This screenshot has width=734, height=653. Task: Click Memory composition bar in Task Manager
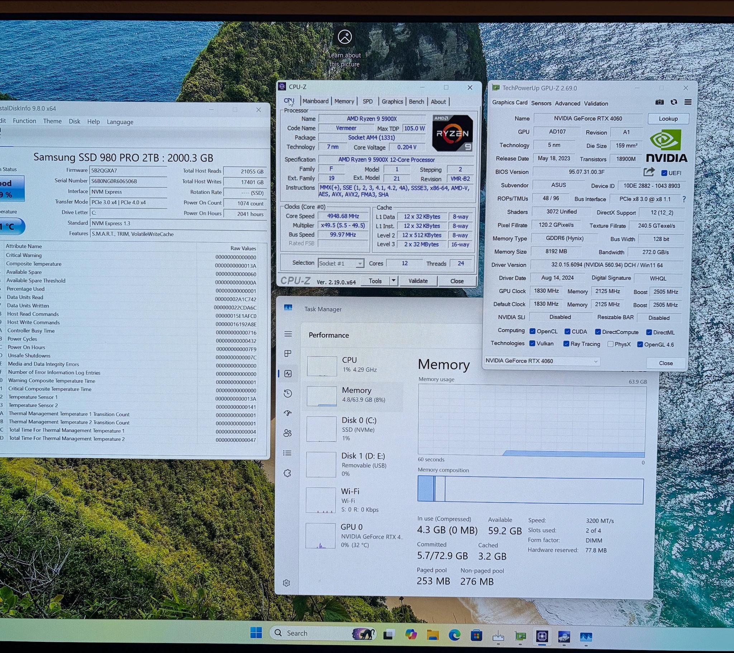(530, 489)
